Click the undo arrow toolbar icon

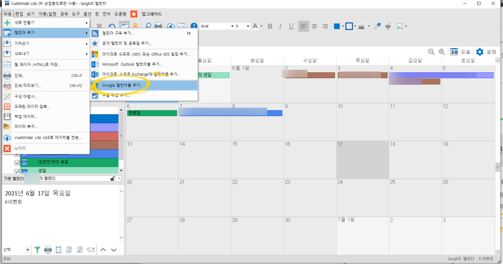click(x=112, y=26)
